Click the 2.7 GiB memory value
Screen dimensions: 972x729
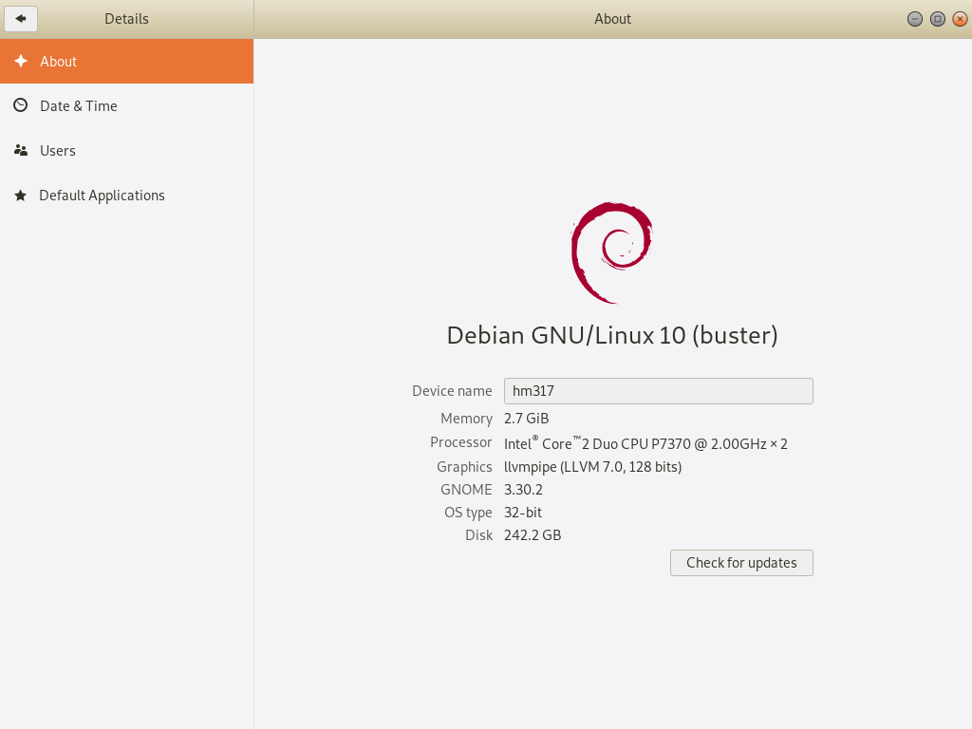526,419
